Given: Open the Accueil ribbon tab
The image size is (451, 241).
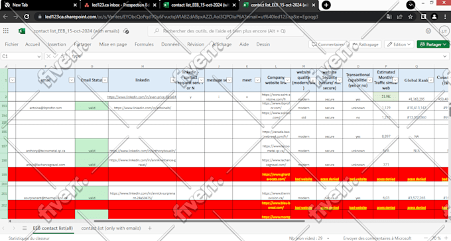Looking at the screenshot, I should pyautogui.click(x=32, y=44).
